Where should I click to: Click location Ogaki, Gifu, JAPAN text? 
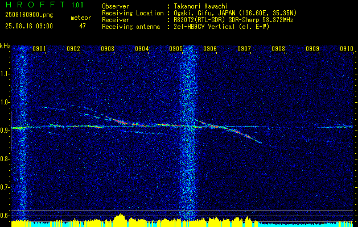[234, 13]
